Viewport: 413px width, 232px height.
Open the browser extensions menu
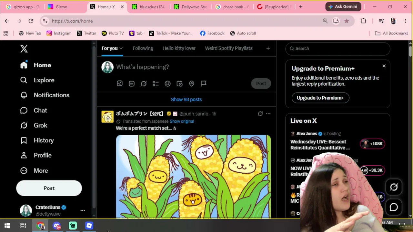point(364,21)
